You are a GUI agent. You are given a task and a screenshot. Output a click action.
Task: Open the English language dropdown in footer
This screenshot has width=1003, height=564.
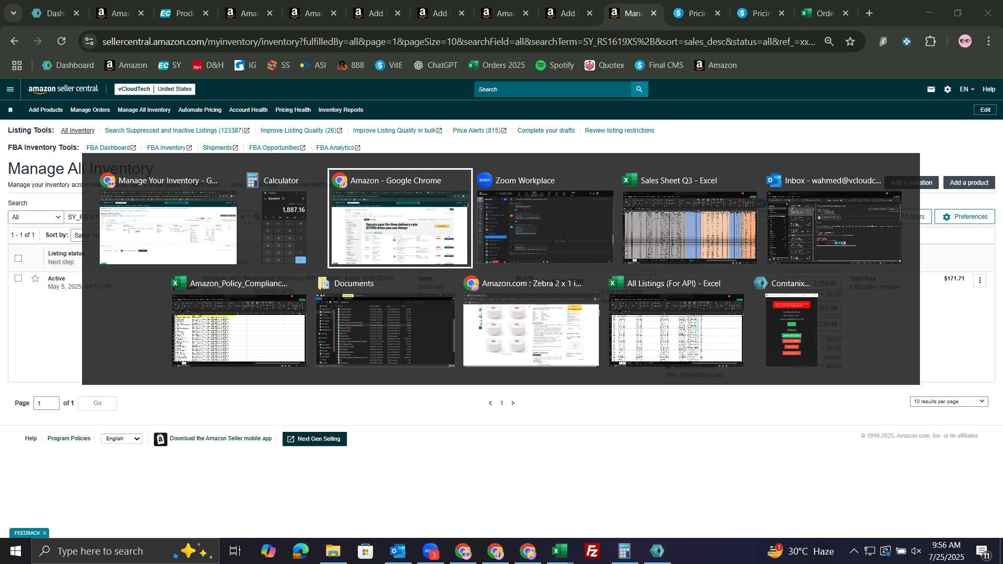pyautogui.click(x=121, y=439)
